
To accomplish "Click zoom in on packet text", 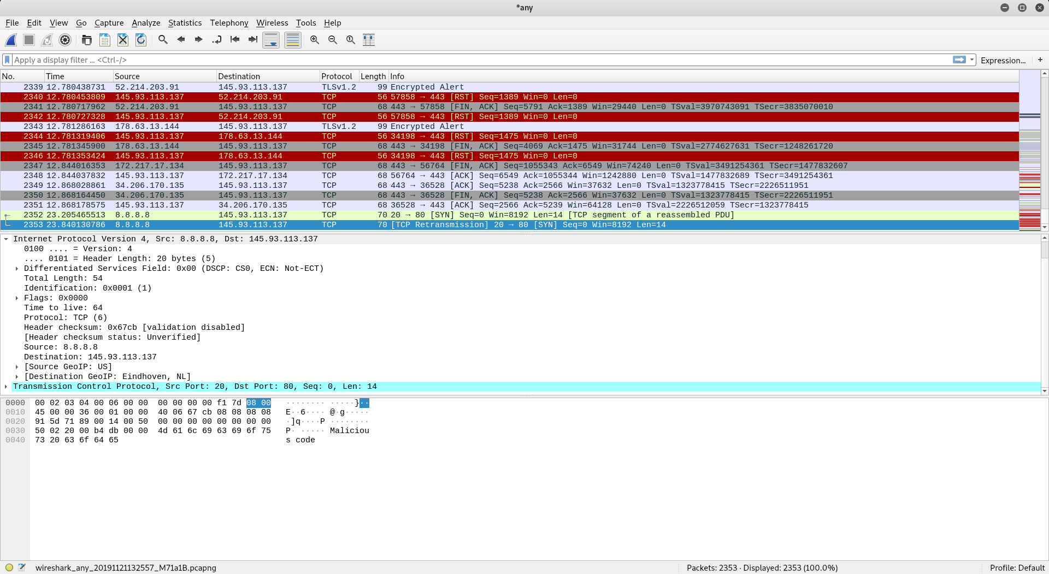I will (315, 40).
